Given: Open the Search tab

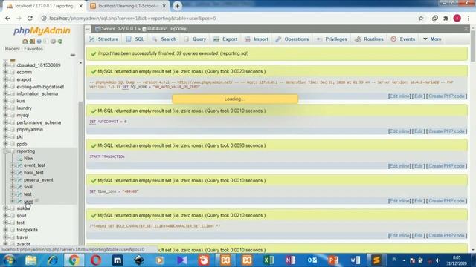Looking at the screenshot, I should click(x=164, y=39).
